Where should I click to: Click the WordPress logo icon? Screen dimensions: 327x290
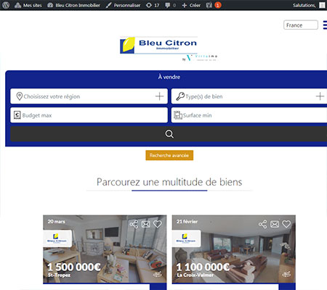[x=6, y=5]
